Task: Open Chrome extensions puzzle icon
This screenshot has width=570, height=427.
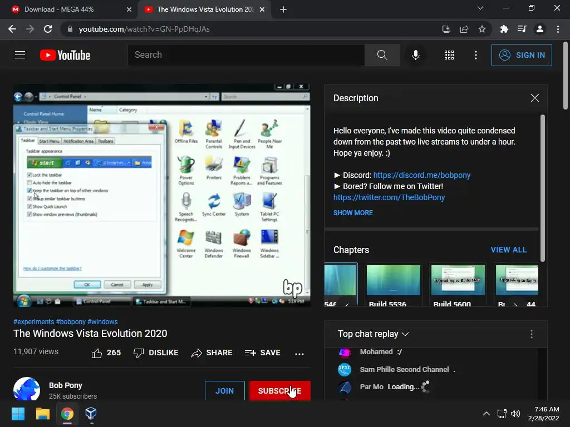Action: (504, 29)
